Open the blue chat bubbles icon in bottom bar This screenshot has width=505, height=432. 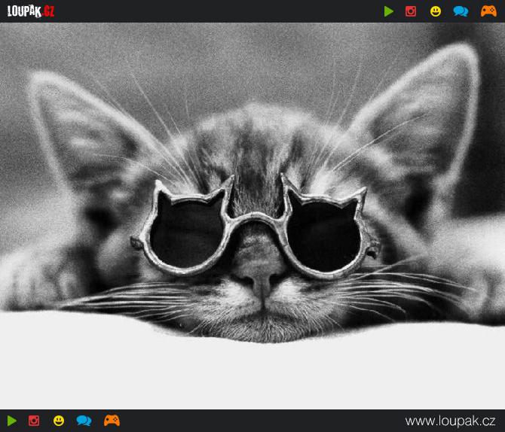click(84, 421)
